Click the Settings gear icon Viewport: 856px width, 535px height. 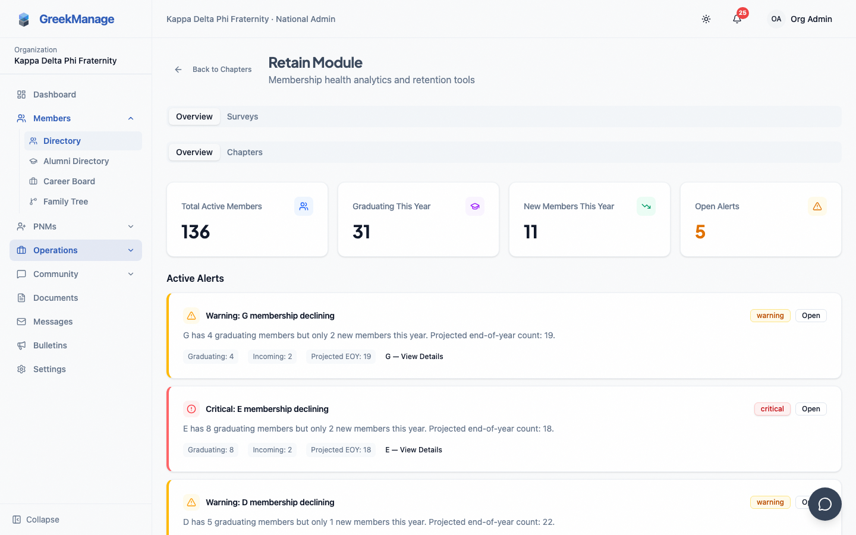[21, 369]
